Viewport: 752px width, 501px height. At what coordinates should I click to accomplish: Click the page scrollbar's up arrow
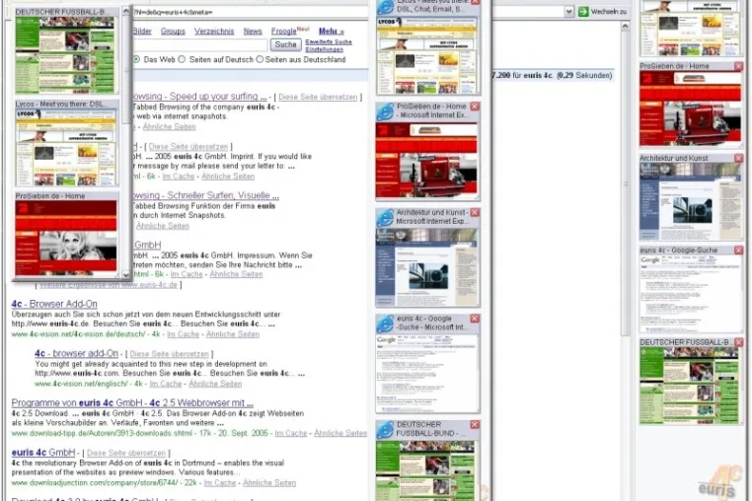coord(625,27)
